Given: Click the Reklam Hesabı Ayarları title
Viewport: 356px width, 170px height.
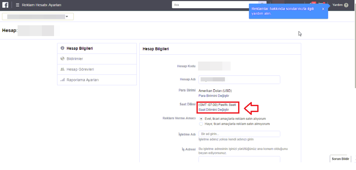Looking at the screenshot, I should coord(42,5).
